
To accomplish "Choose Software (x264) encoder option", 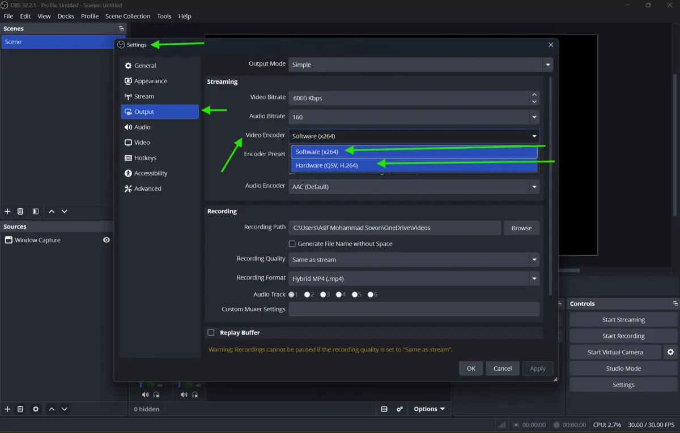I will click(x=414, y=152).
